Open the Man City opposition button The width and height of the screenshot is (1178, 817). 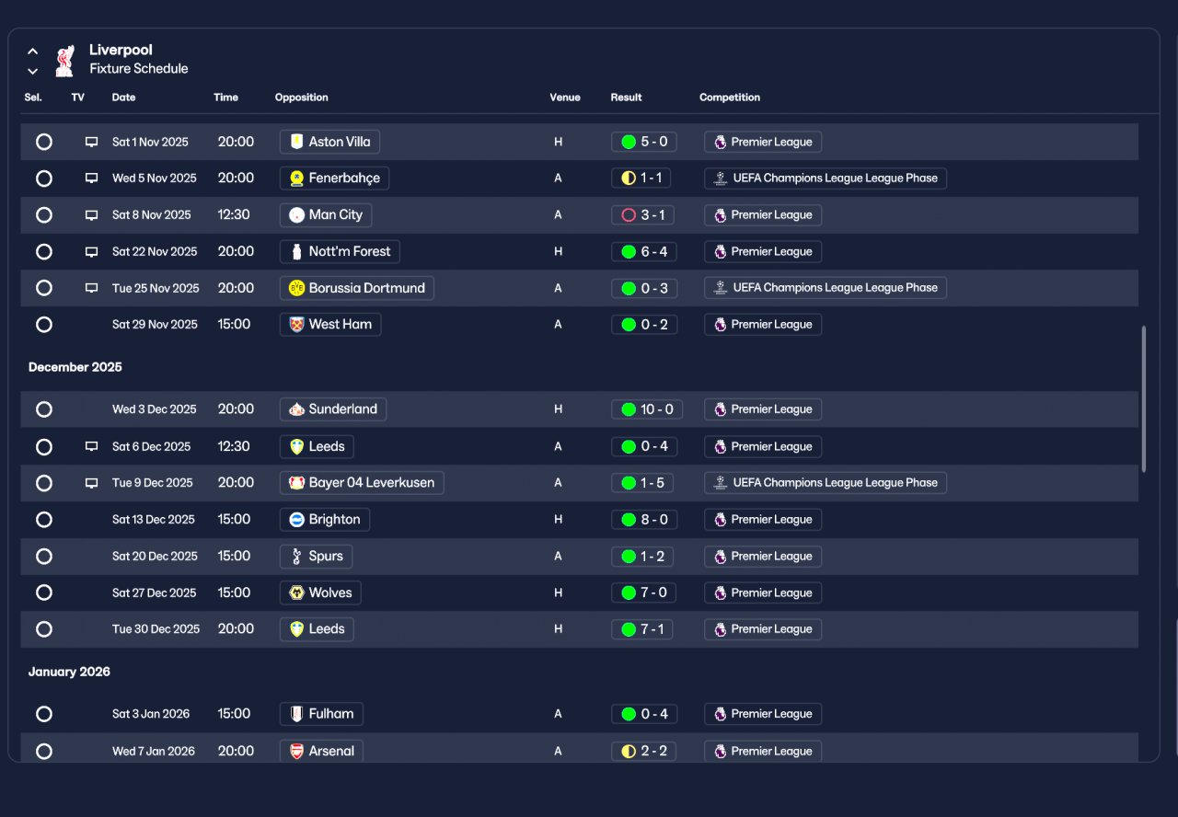pyautogui.click(x=326, y=215)
